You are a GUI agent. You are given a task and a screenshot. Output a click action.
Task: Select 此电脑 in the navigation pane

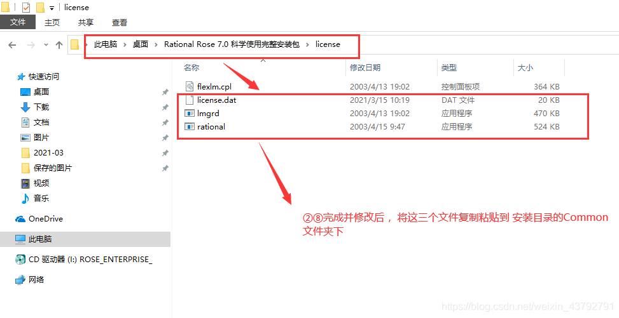coord(85,239)
